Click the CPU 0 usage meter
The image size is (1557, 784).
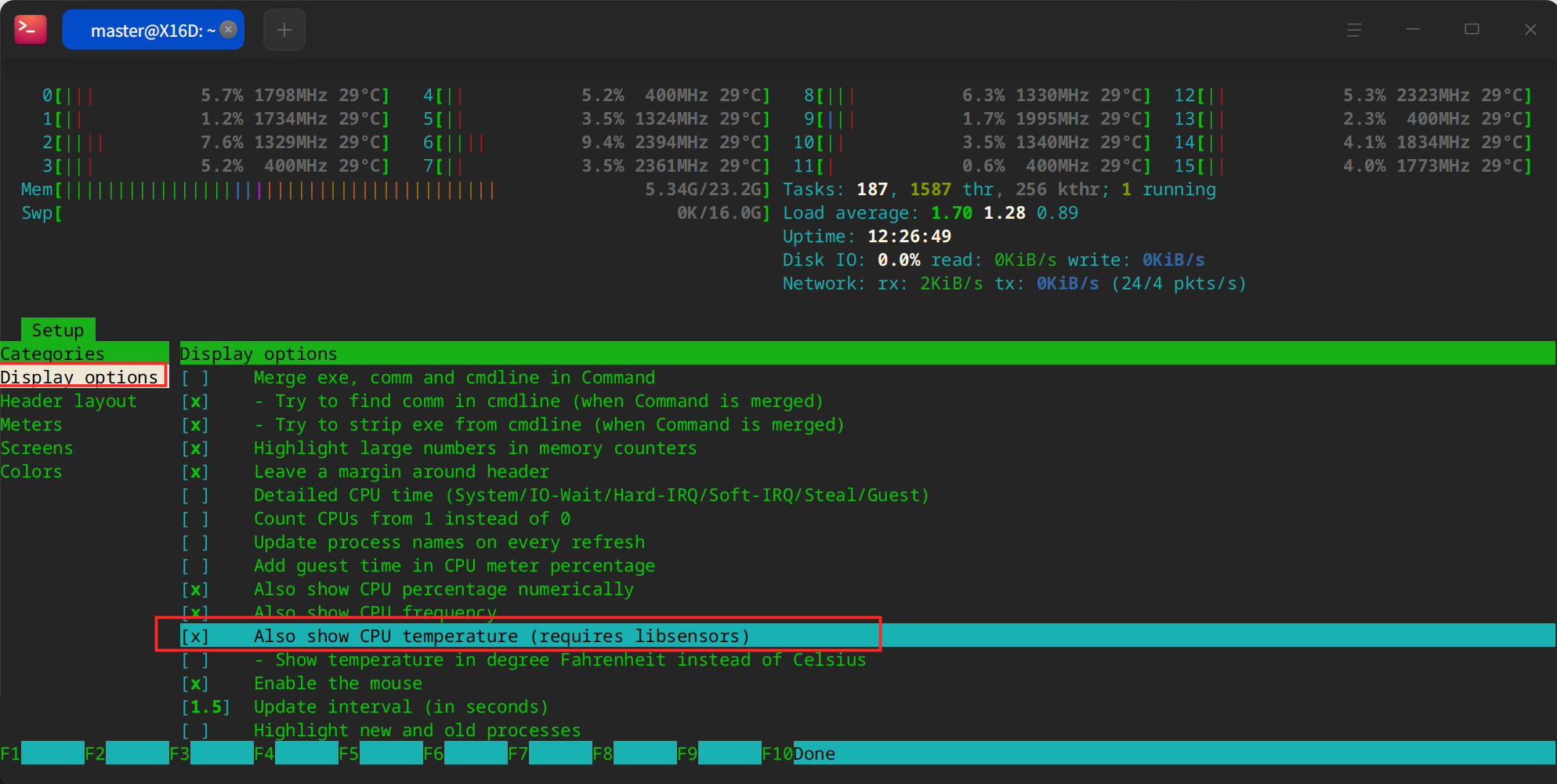point(215,95)
